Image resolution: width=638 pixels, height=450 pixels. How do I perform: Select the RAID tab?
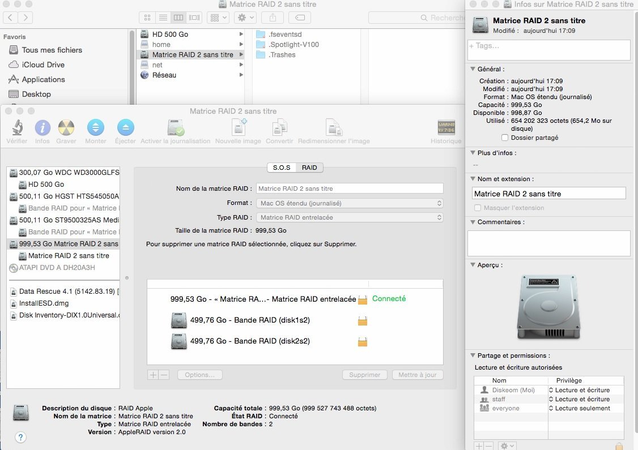click(309, 167)
